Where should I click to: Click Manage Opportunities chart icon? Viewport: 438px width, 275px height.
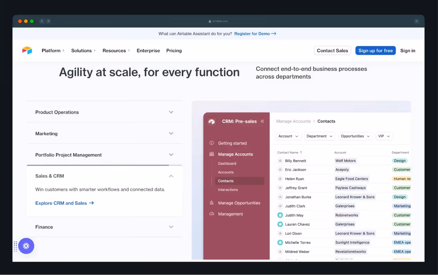pos(212,203)
